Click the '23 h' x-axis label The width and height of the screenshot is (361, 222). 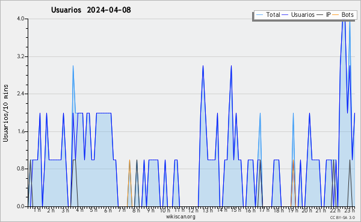350,210
